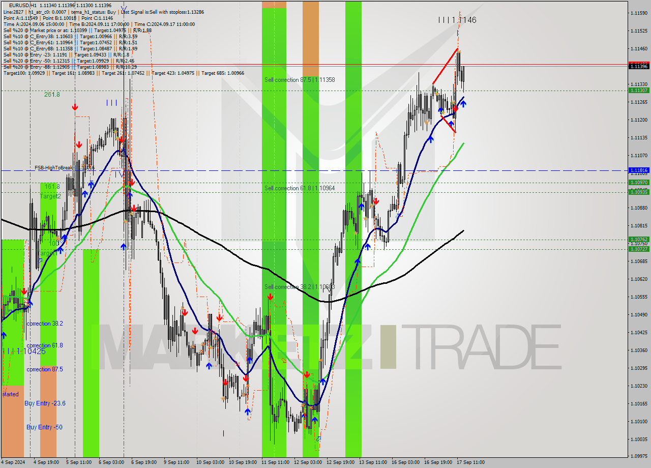Click the green price tag '1.10727'
The width and height of the screenshot is (651, 468).
tap(639, 249)
